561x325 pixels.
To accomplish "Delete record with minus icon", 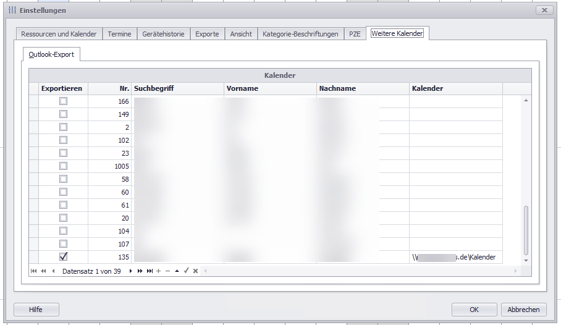I will (x=167, y=271).
